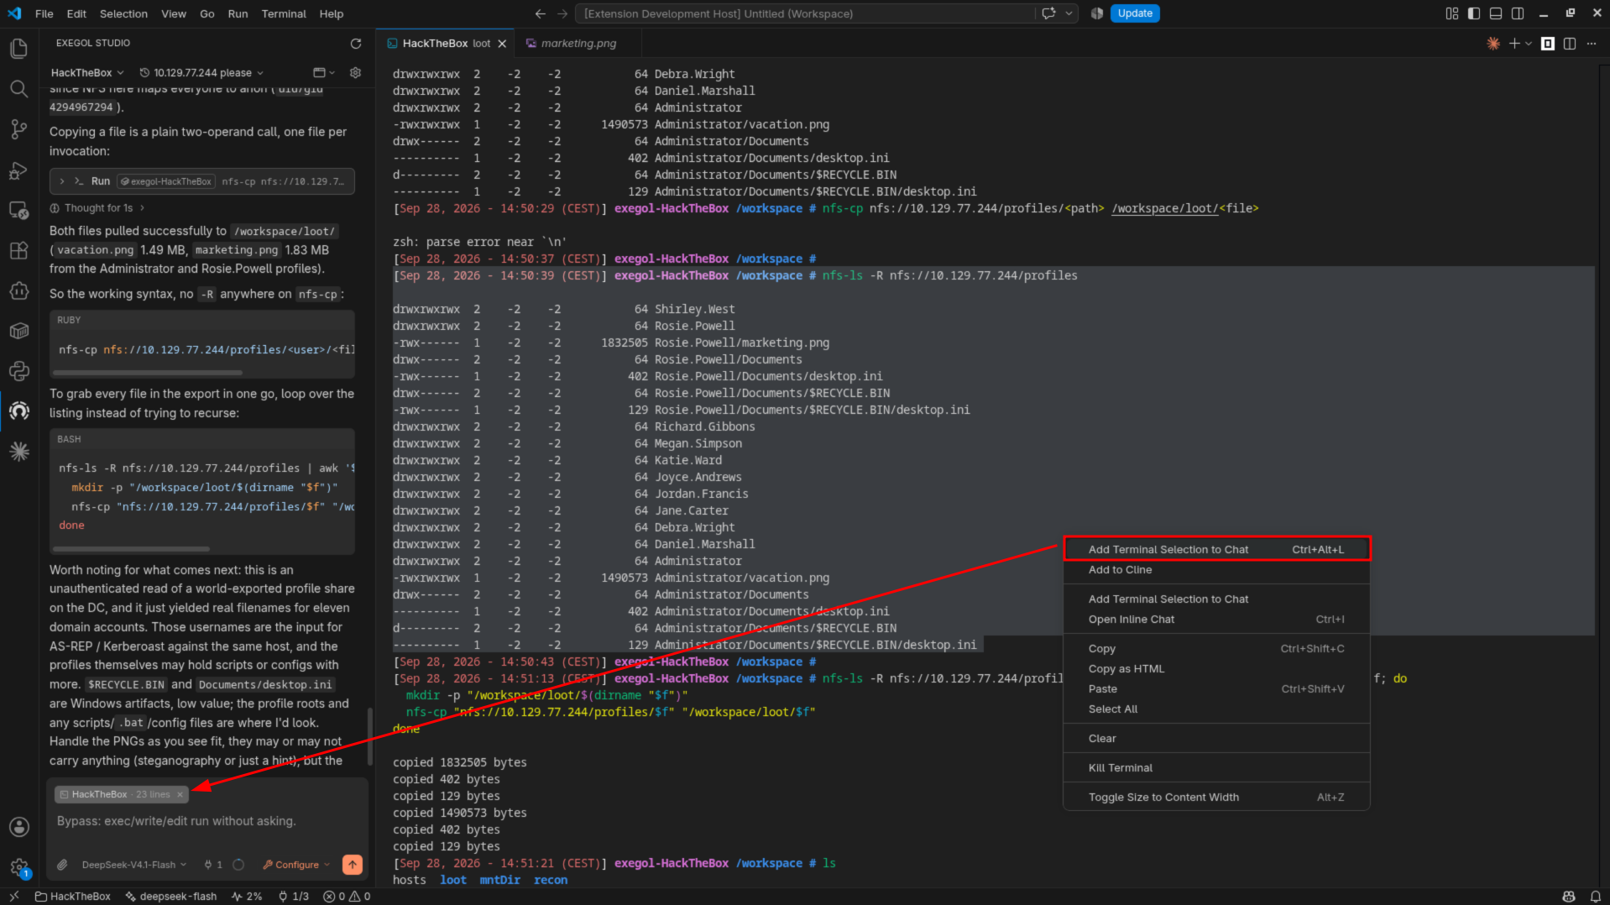The height and width of the screenshot is (905, 1610).
Task: Open the Source Control view
Action: click(18, 129)
